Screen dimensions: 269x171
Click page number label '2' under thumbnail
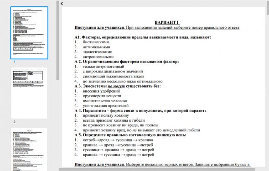click(15, 122)
